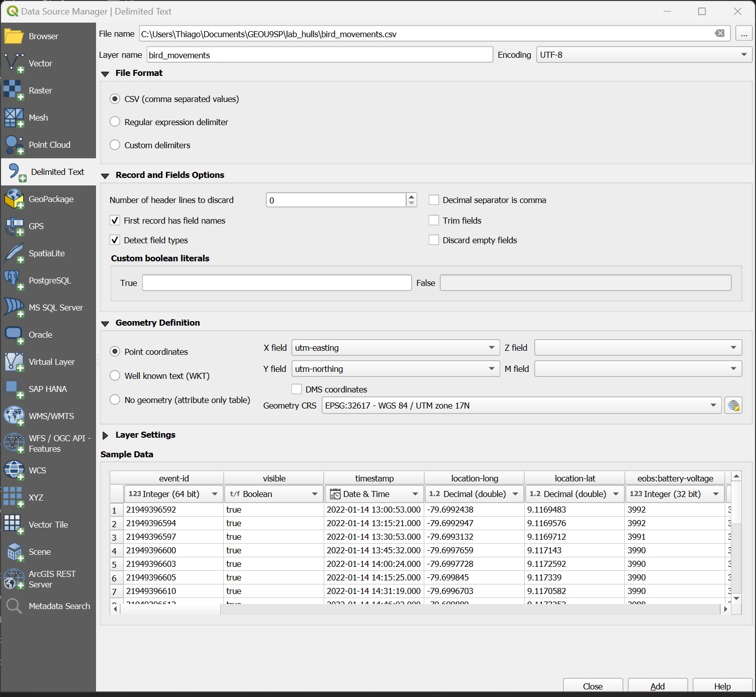Select Custom delimiters radio

[115, 145]
